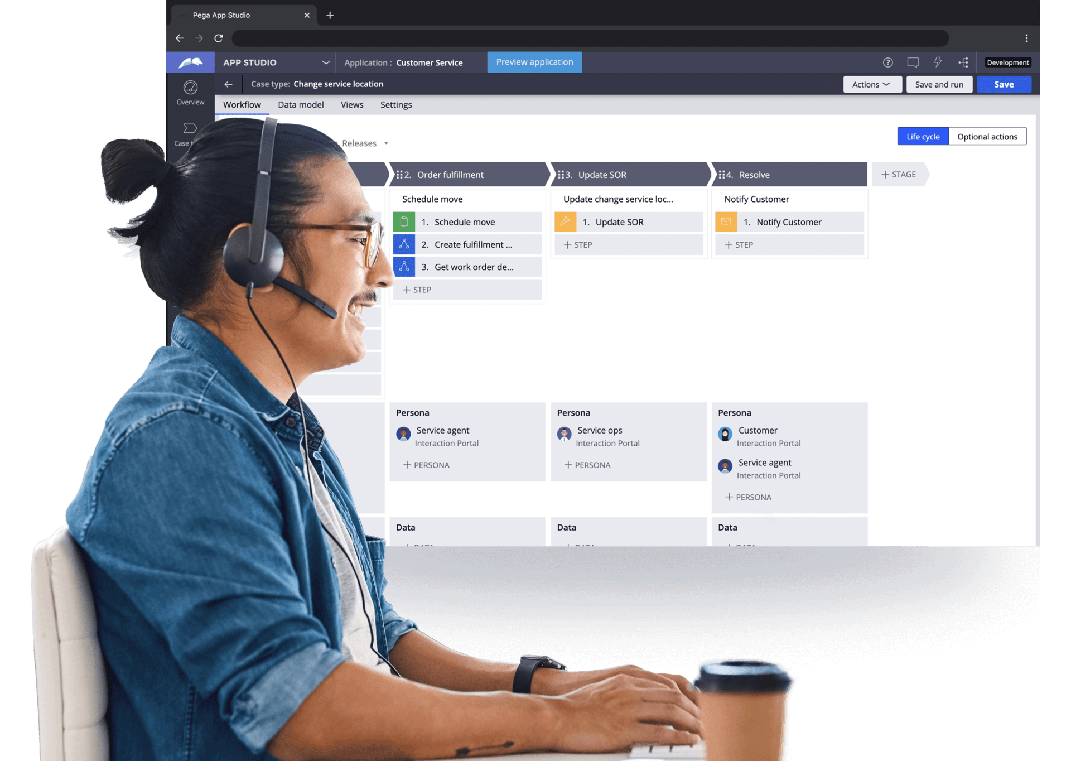Open the Overview sidebar icon

(190, 93)
